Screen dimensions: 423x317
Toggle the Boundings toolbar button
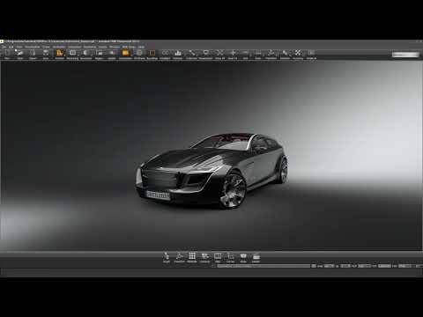point(152,55)
